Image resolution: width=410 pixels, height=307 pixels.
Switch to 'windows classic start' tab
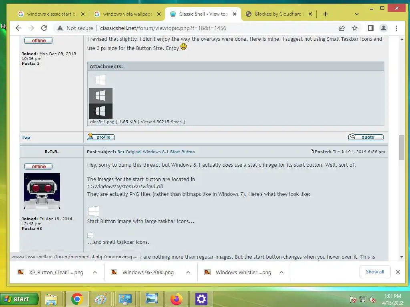[x=51, y=14]
